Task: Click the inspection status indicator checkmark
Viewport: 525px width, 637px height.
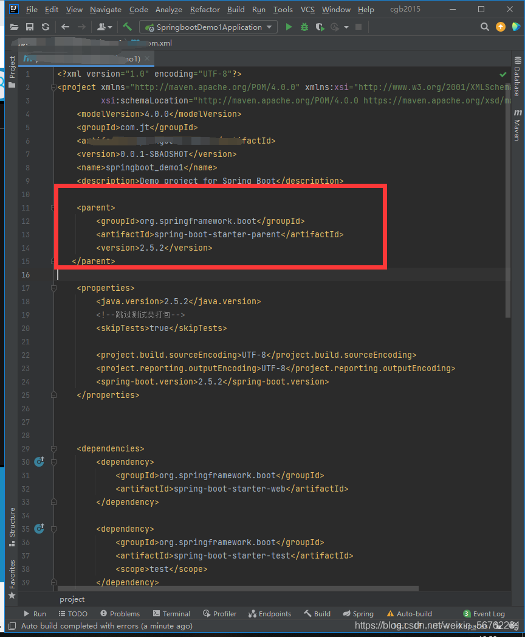Action: 503,74
